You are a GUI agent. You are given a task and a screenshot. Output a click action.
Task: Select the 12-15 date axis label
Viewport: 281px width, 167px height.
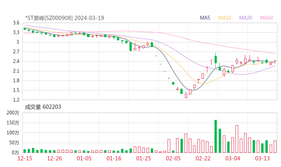25,158
